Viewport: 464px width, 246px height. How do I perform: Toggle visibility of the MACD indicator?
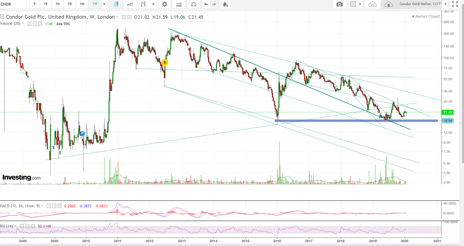coord(49,206)
